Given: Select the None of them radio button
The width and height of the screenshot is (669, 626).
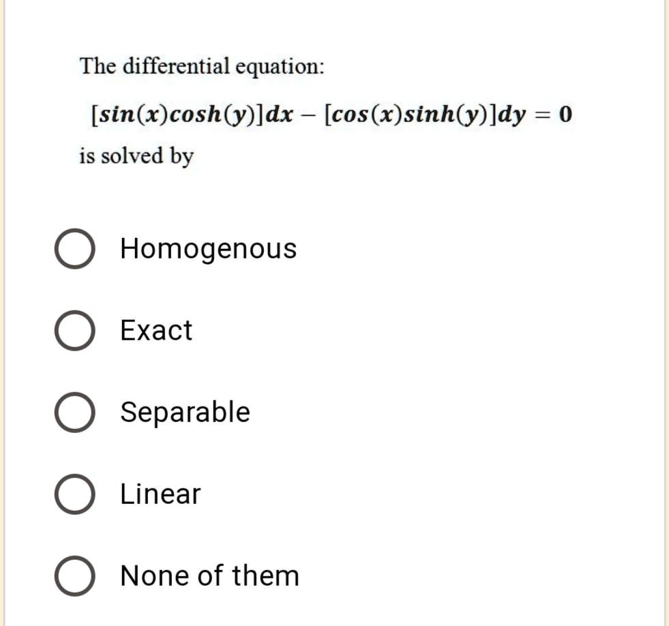Looking at the screenshot, I should 75,576.
